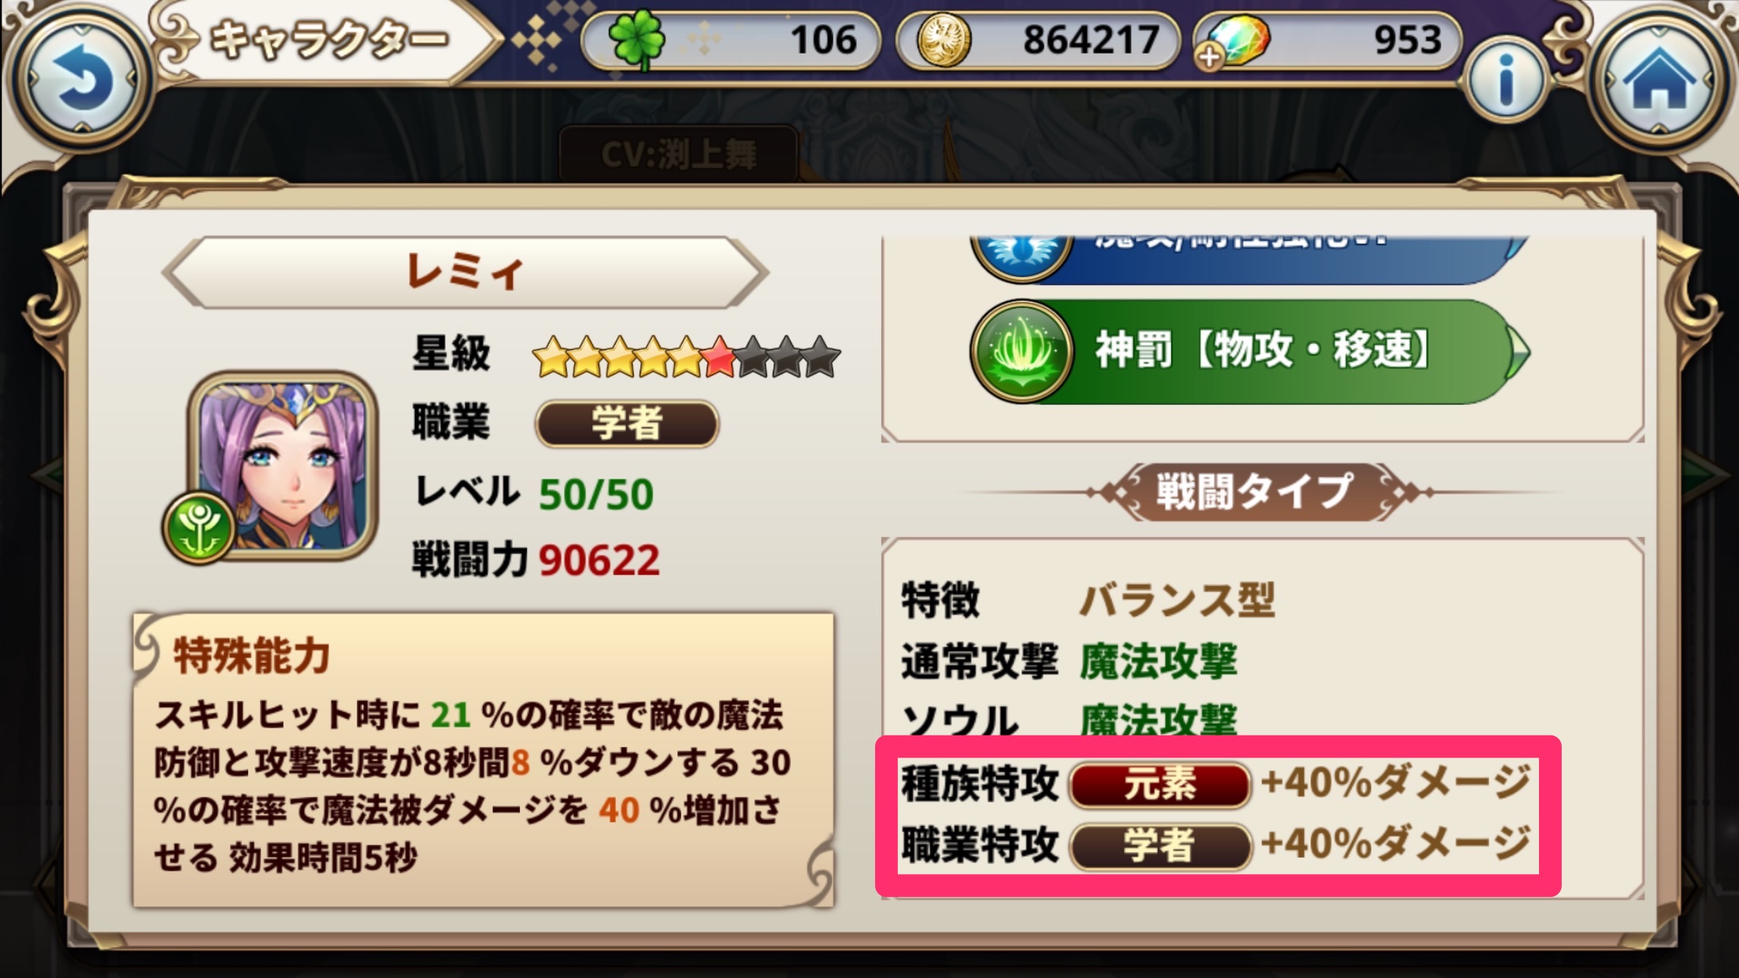
Task: Tap the four-leaf clover currency icon
Action: [x=636, y=39]
